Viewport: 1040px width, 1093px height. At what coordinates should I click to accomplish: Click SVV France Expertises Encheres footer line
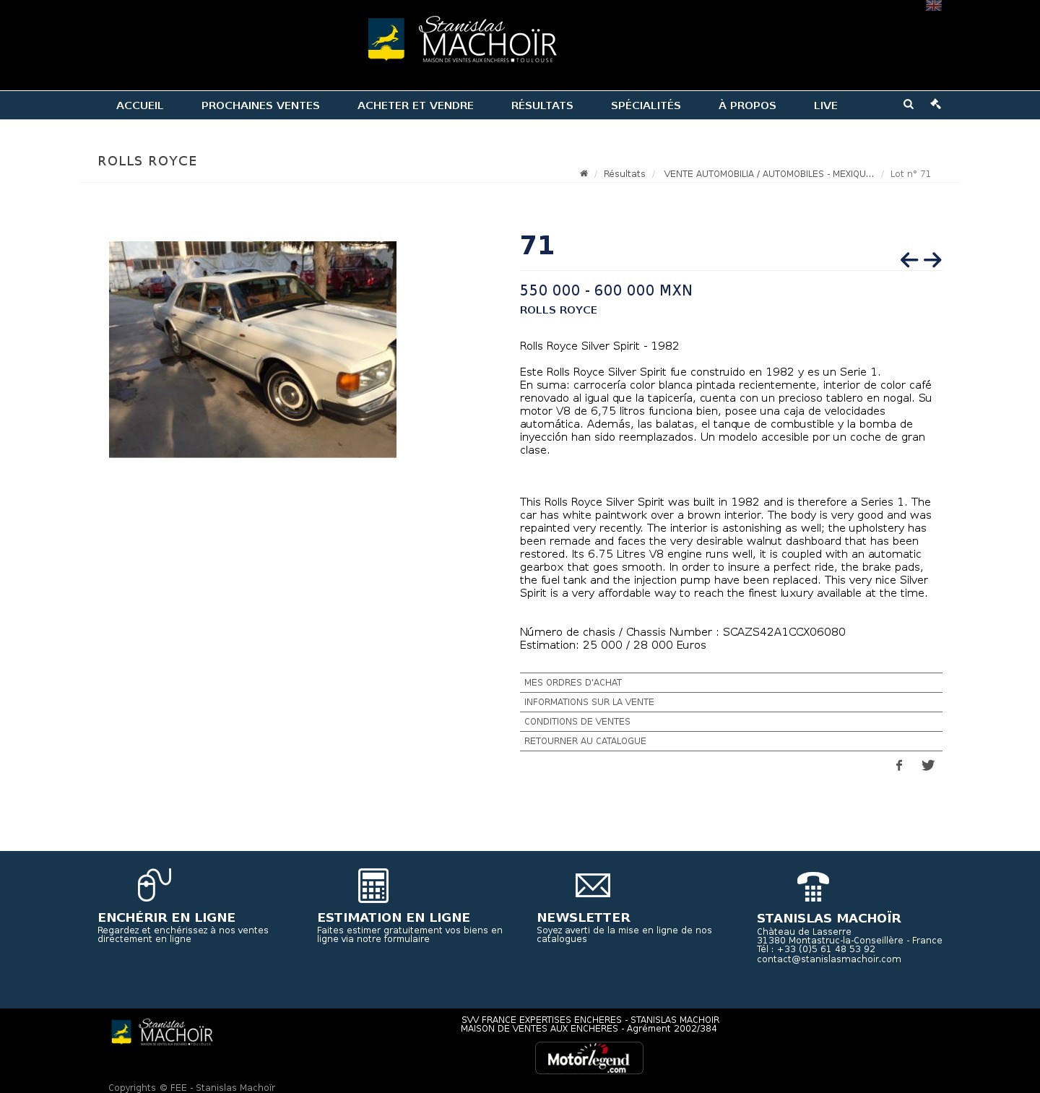(x=590, y=1020)
